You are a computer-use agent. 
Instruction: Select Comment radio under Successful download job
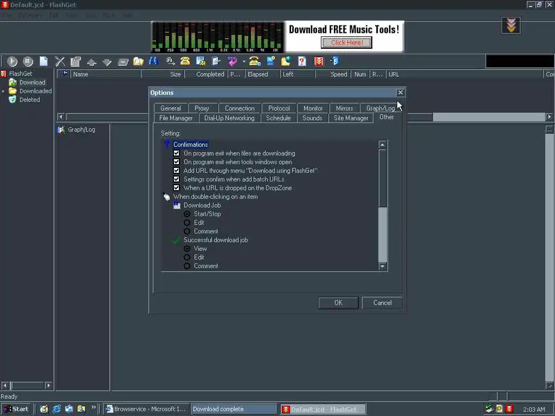187,266
